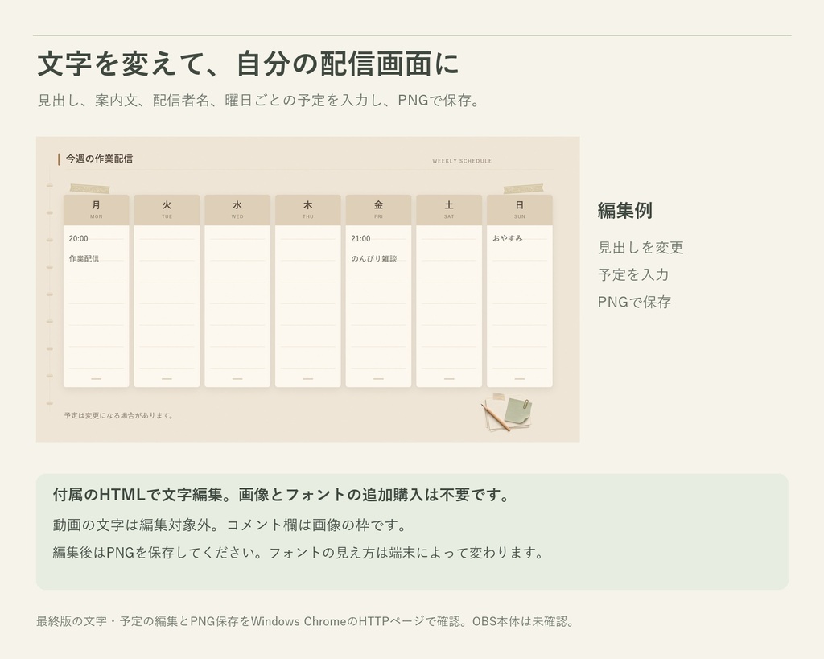Click the bold line 付属のHTMLで文字編集

281,495
